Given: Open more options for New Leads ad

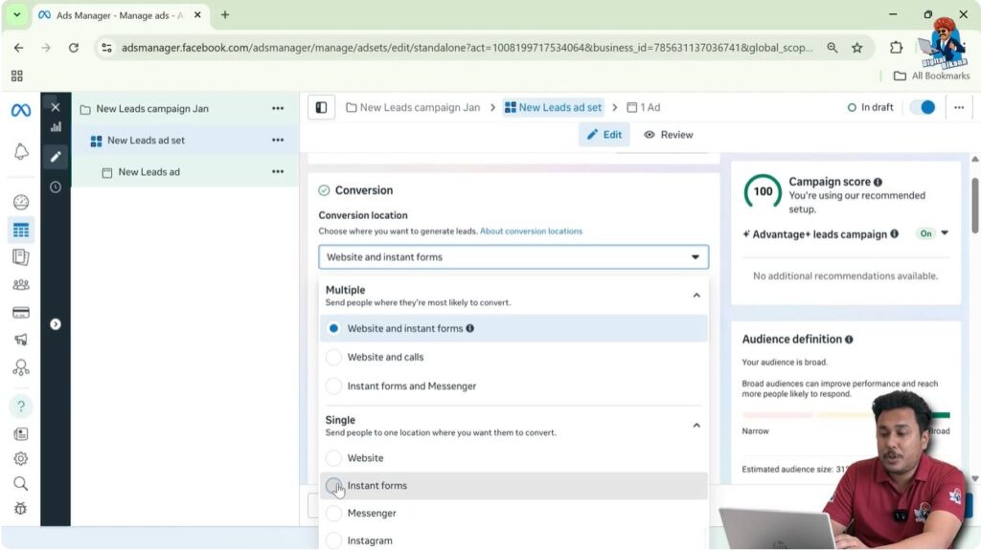Looking at the screenshot, I should tap(278, 171).
